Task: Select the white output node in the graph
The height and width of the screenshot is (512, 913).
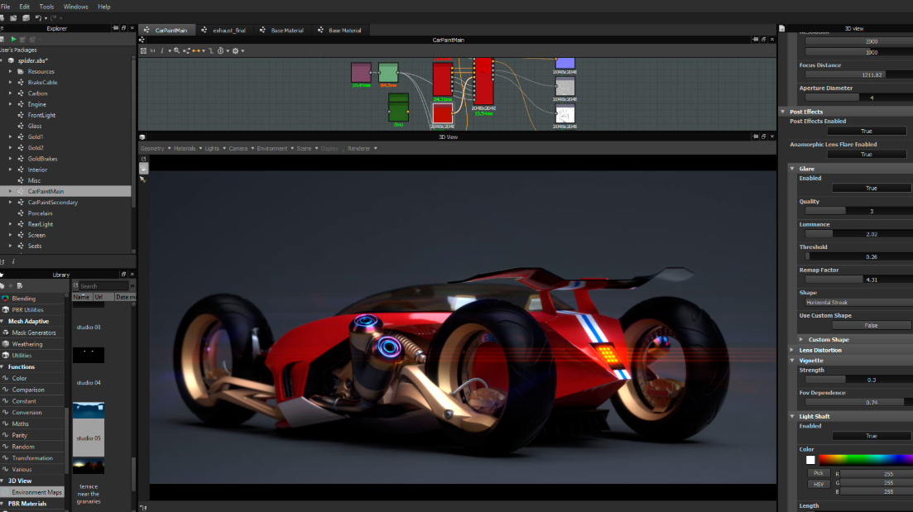Action: pos(565,115)
